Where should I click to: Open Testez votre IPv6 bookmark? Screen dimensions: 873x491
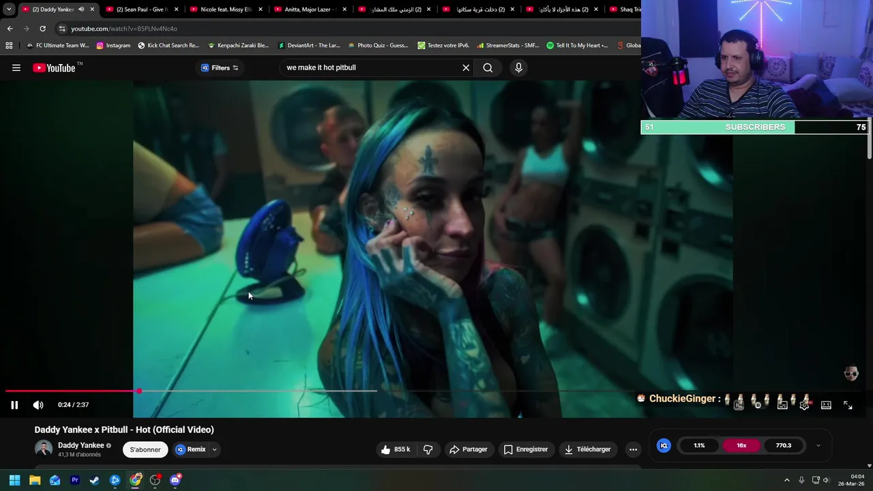pyautogui.click(x=443, y=46)
